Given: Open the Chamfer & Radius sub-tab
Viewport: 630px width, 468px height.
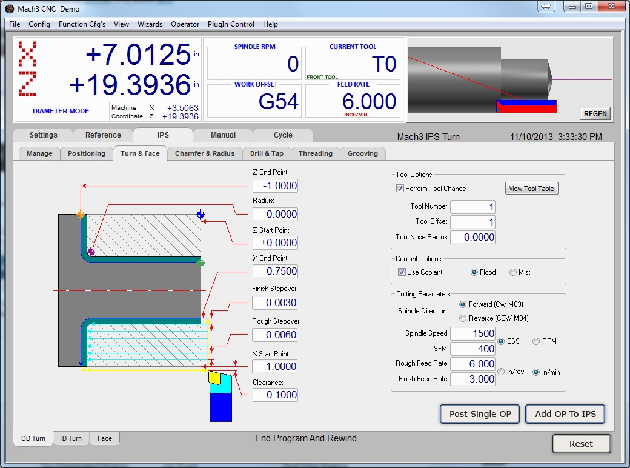Looking at the screenshot, I should 205,153.
